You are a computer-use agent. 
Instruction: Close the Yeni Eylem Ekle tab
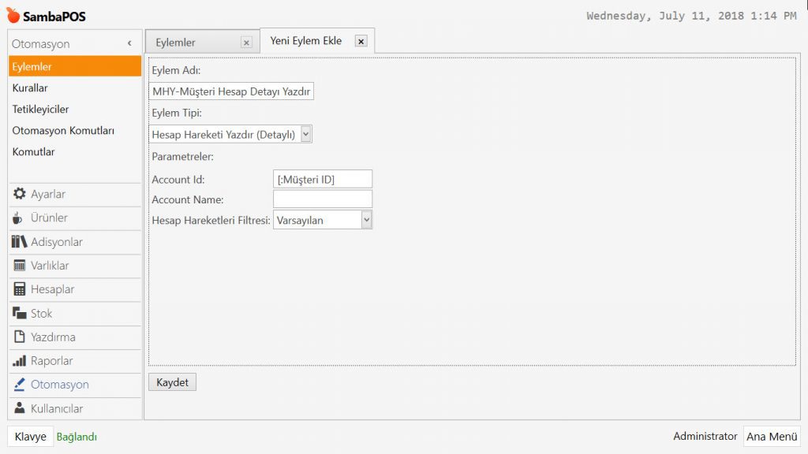[x=361, y=41]
